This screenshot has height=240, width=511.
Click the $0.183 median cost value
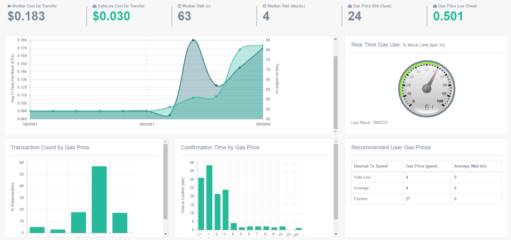coord(26,16)
